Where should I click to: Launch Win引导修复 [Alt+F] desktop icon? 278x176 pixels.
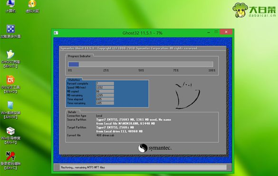point(10,136)
